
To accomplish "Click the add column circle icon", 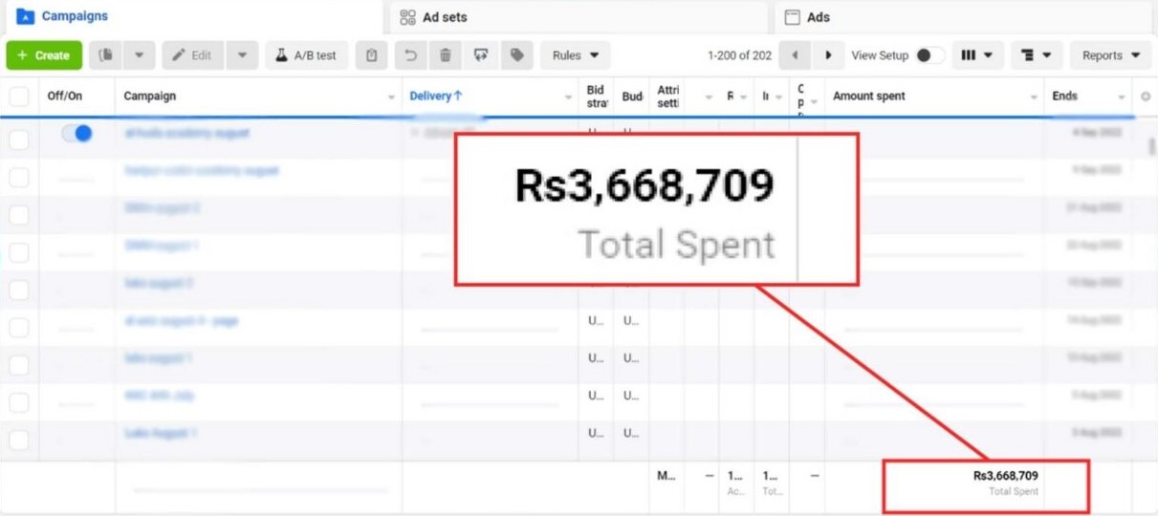I will click(x=1147, y=97).
